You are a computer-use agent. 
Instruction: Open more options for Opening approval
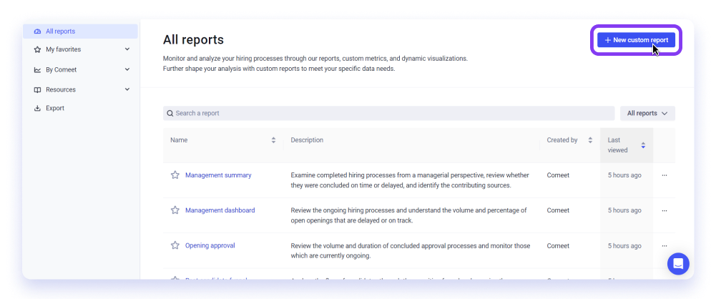664,245
